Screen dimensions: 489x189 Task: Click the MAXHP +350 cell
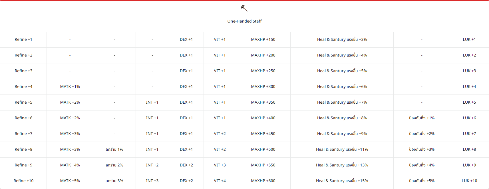[x=263, y=102]
